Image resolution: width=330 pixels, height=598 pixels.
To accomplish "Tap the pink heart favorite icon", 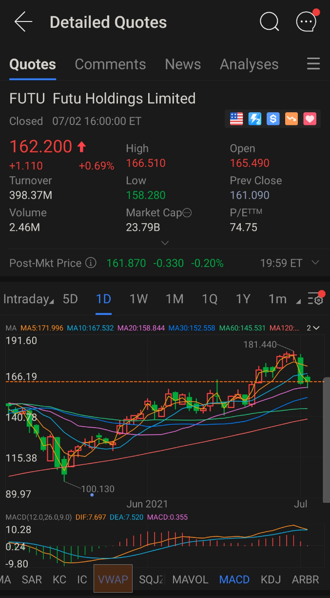I will tap(310, 119).
